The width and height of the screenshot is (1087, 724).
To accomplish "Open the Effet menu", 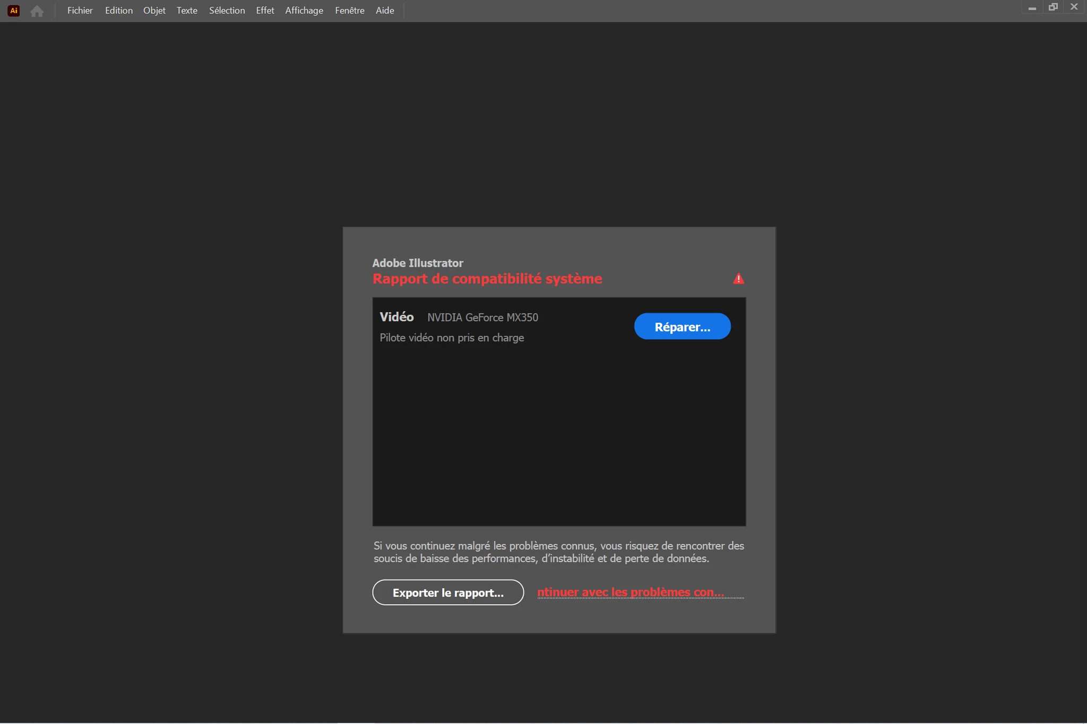I will [265, 11].
